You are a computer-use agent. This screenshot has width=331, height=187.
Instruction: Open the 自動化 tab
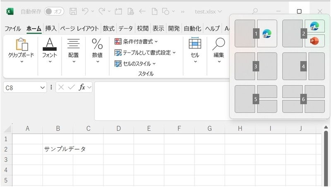(x=192, y=29)
